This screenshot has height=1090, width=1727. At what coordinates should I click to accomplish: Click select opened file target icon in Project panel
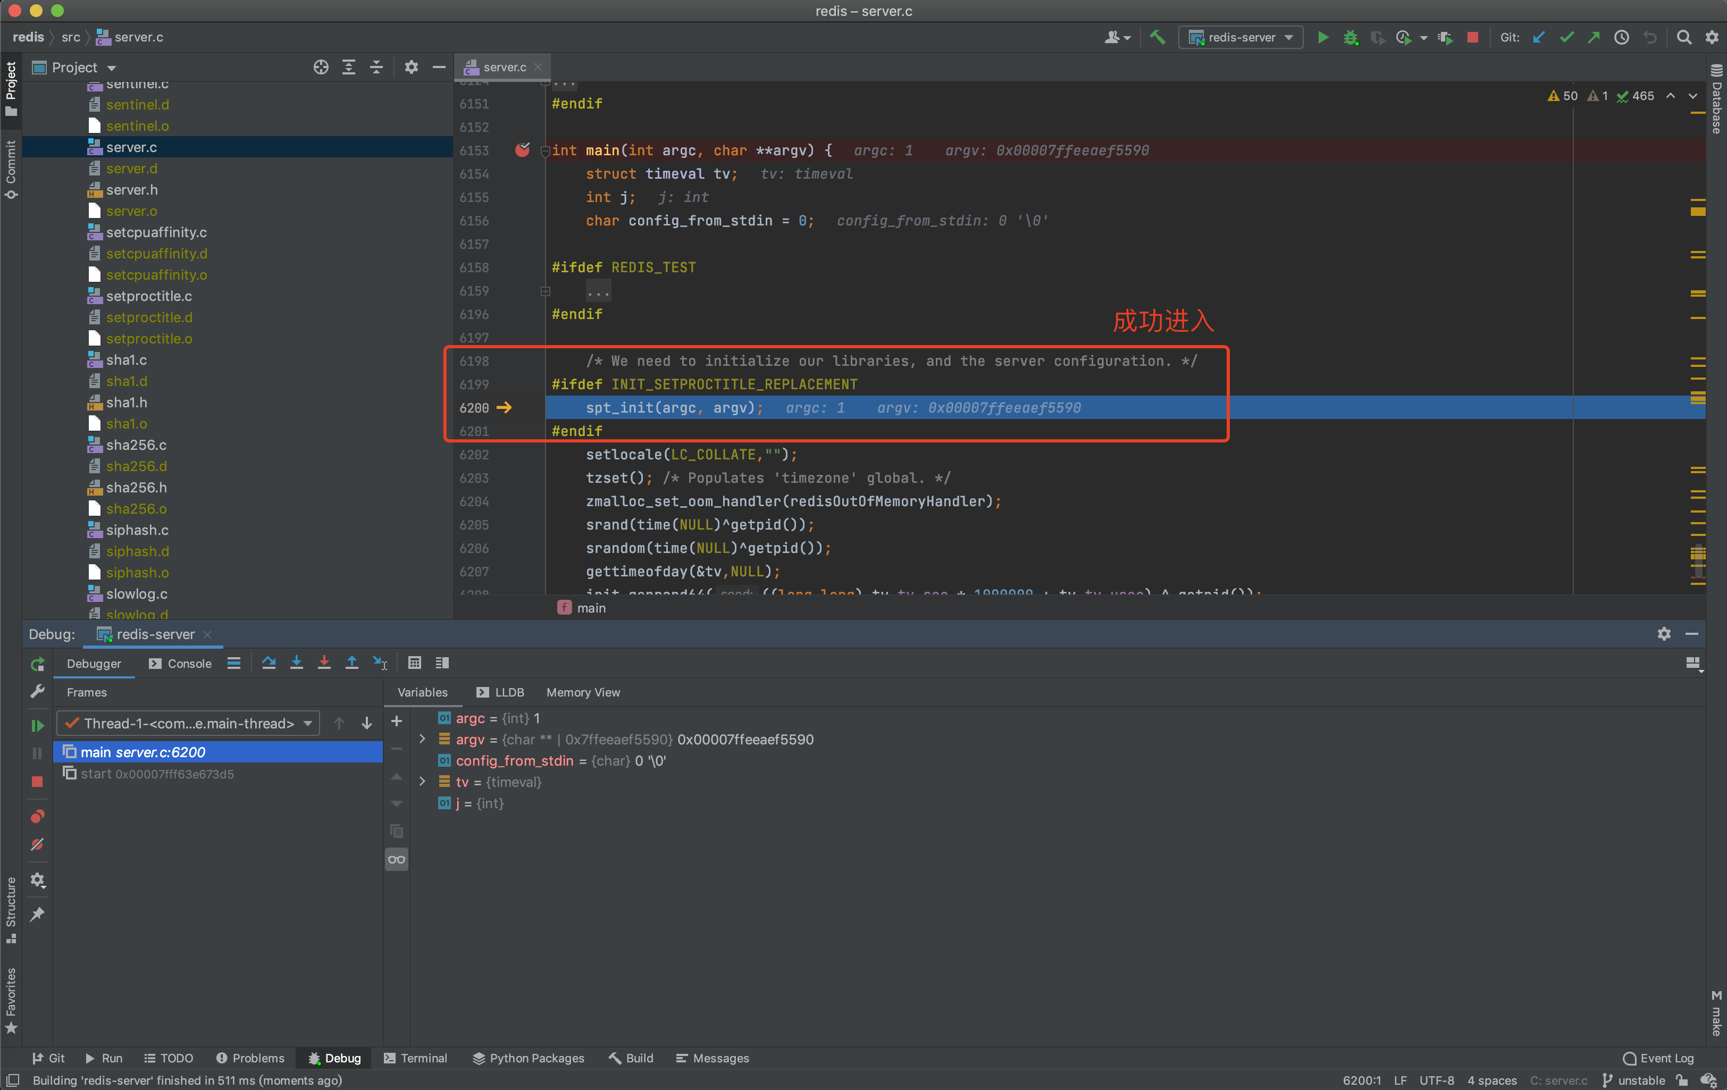pyautogui.click(x=321, y=68)
